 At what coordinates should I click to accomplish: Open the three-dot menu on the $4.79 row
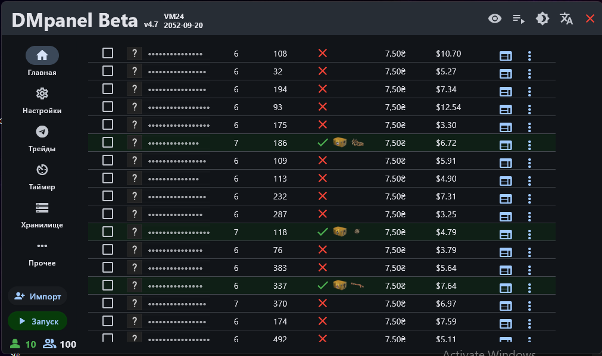tap(529, 235)
